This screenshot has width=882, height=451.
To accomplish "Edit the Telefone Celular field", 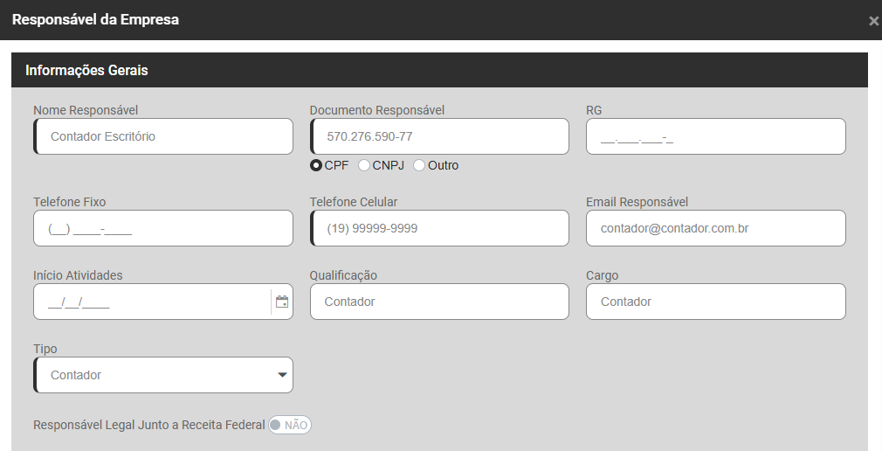I will coord(439,228).
